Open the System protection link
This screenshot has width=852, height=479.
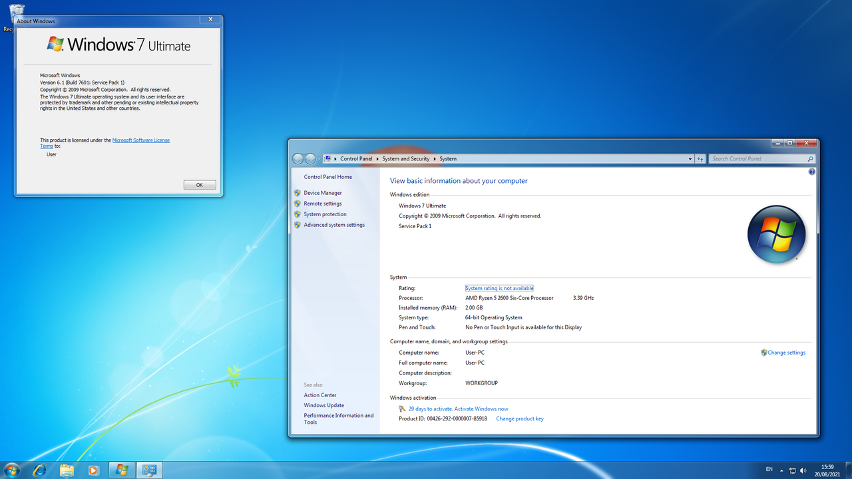(325, 214)
